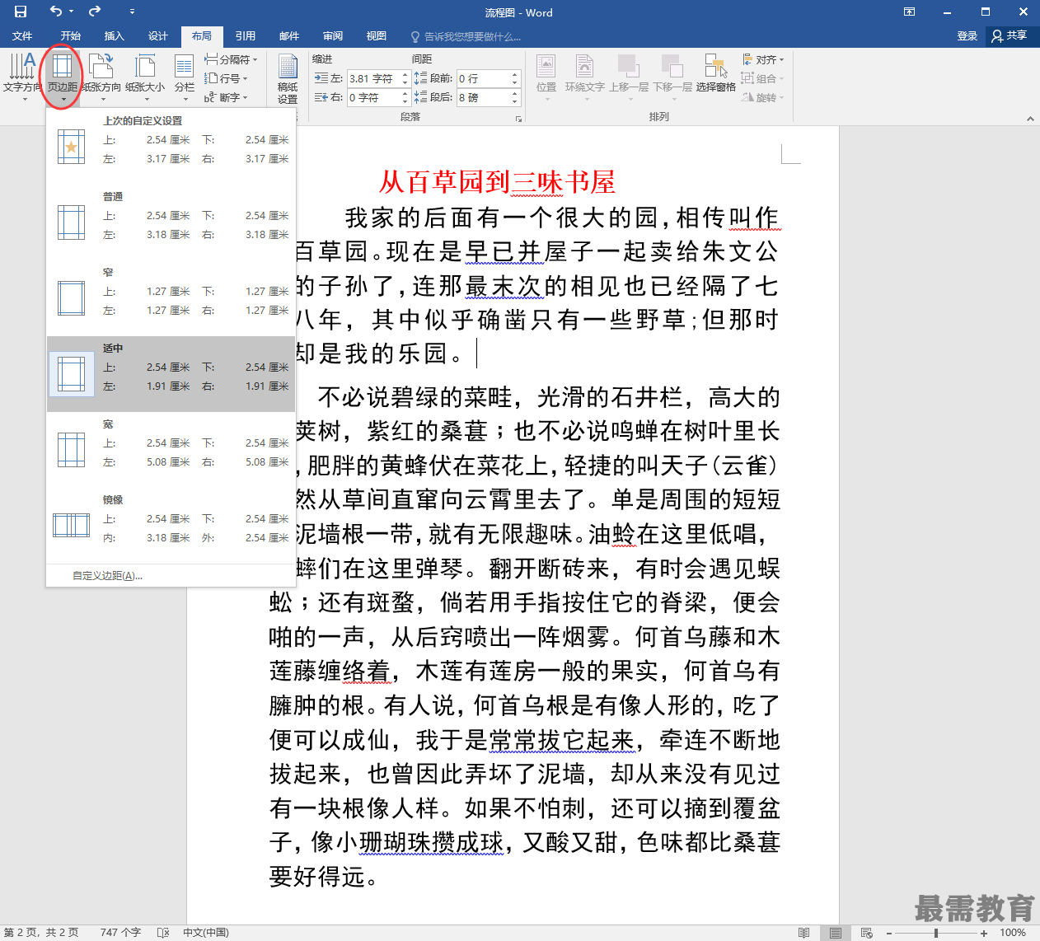
Task: Switch to the 设计 ribbon tab
Action: [158, 36]
